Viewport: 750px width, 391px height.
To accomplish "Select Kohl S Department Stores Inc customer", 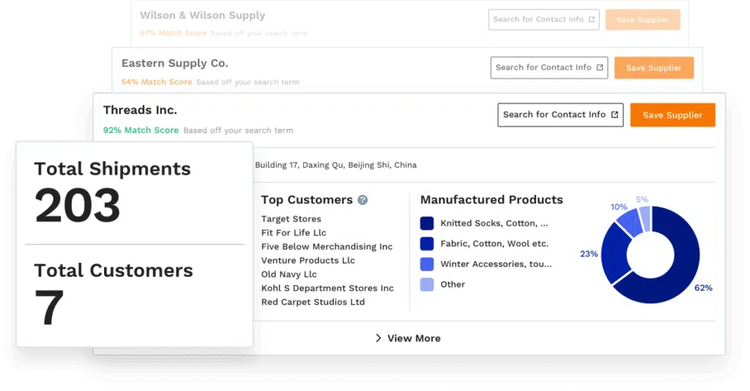I will 327,288.
